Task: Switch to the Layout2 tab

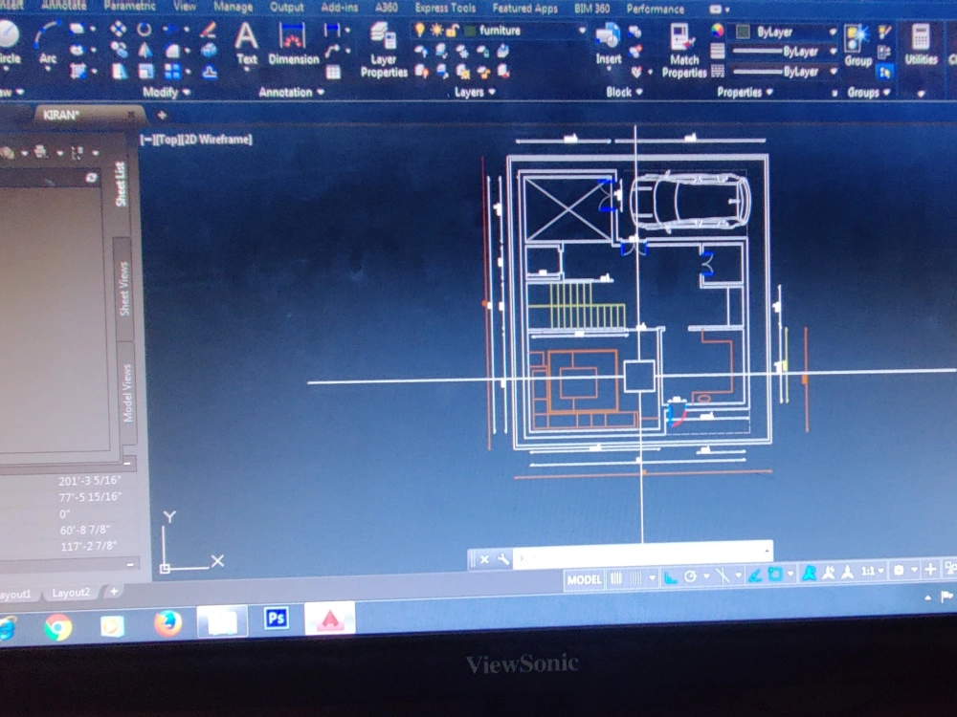Action: click(x=71, y=593)
